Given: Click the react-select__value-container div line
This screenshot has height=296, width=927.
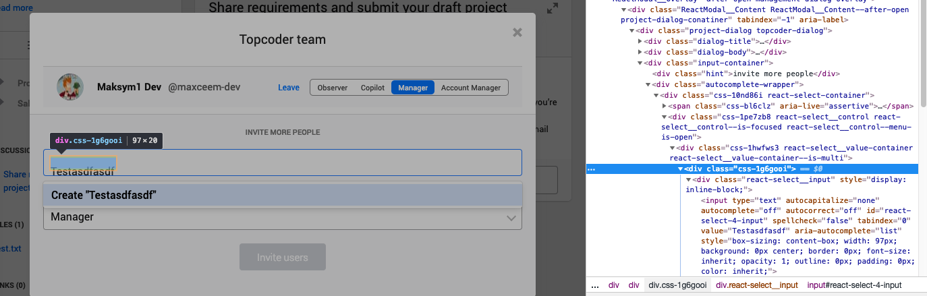Looking at the screenshot, I should click(791, 152).
